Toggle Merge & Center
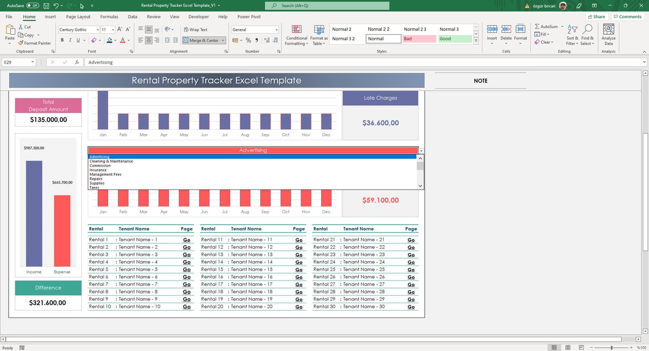Image resolution: width=649 pixels, height=351 pixels. (x=201, y=40)
